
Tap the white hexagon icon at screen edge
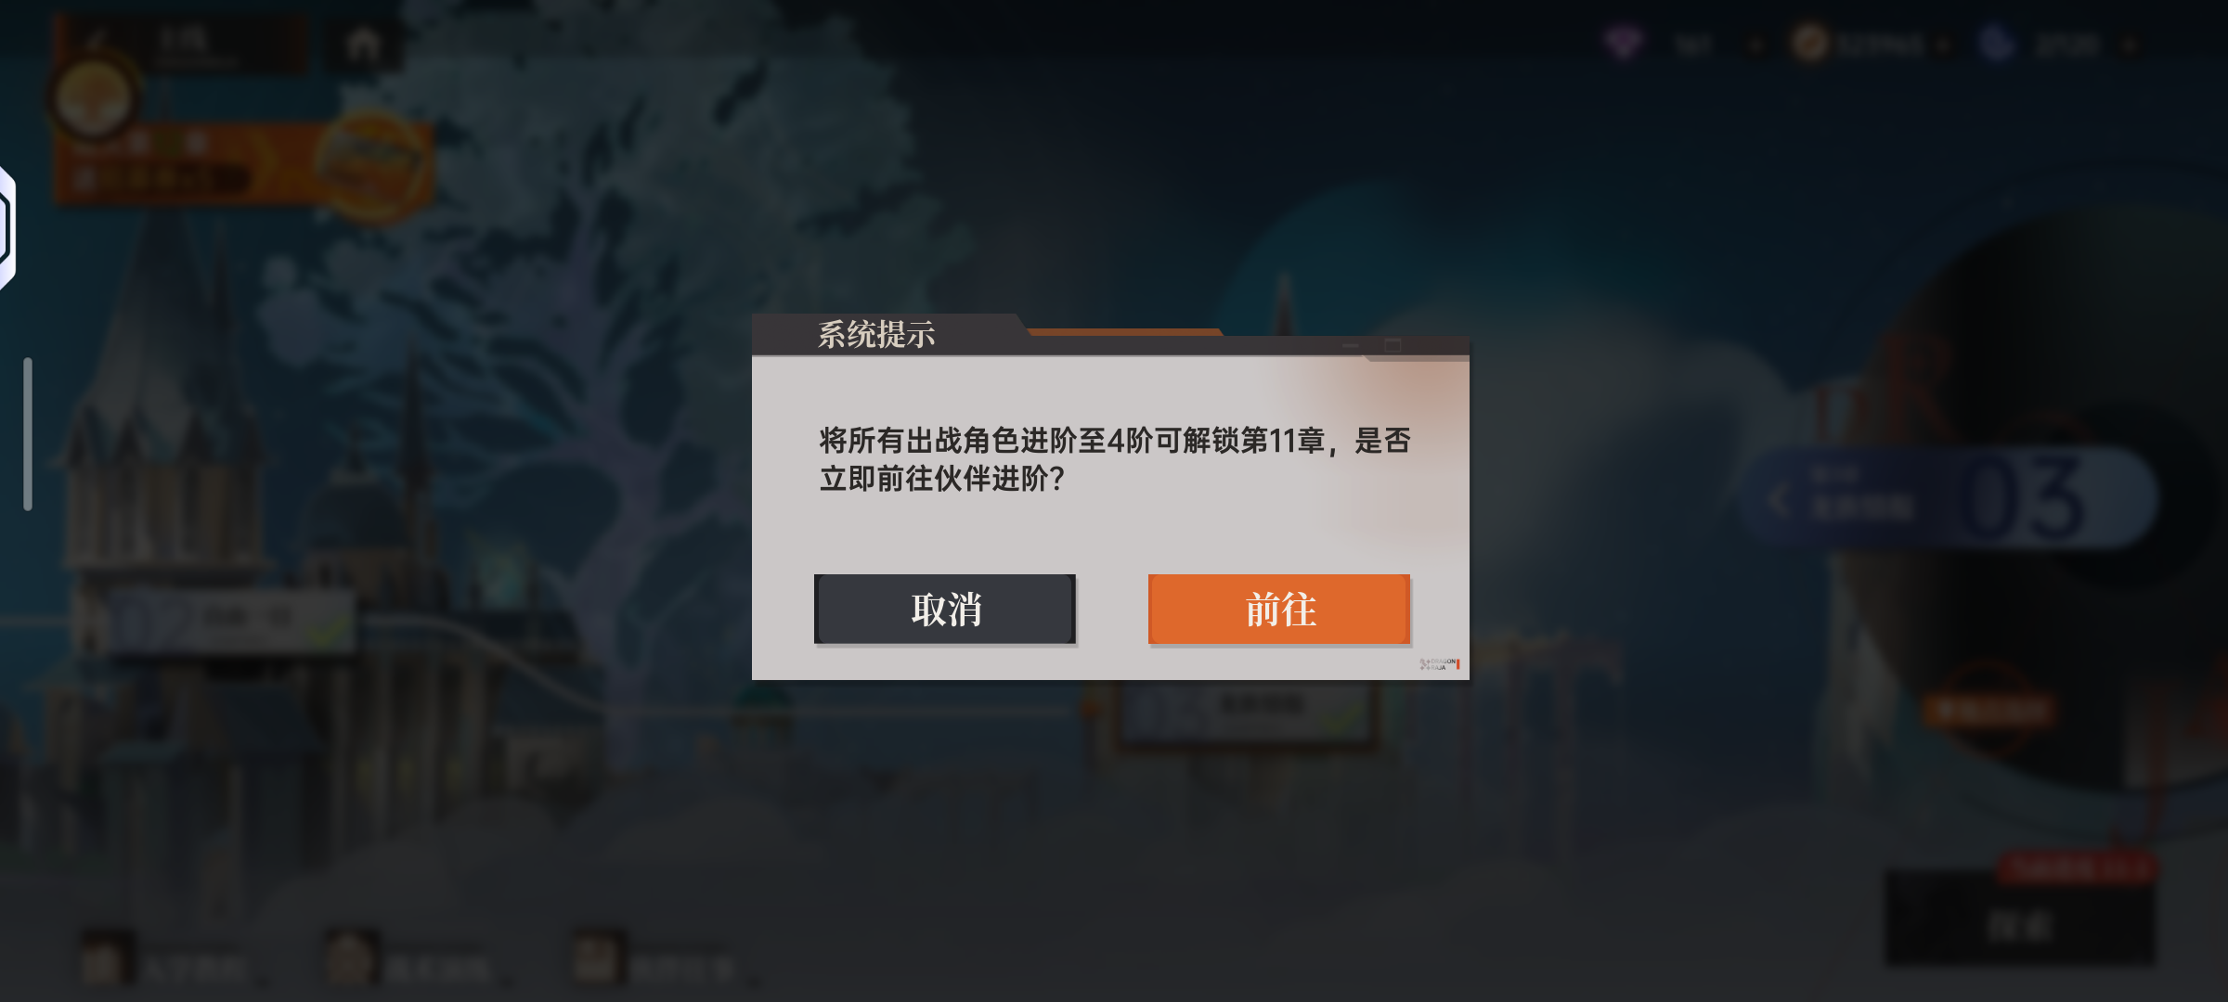pos(7,227)
